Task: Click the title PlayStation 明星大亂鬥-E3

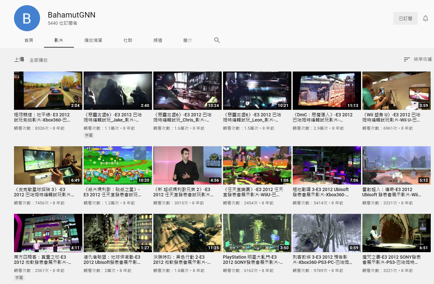Action: (x=253, y=260)
